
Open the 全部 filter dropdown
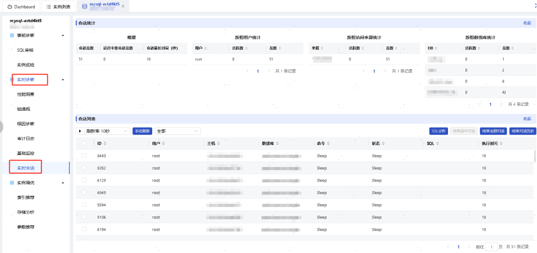coord(178,131)
